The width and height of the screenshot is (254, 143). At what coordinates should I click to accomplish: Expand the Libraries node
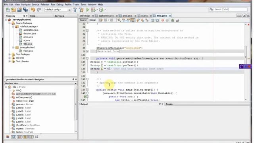tap(10, 58)
